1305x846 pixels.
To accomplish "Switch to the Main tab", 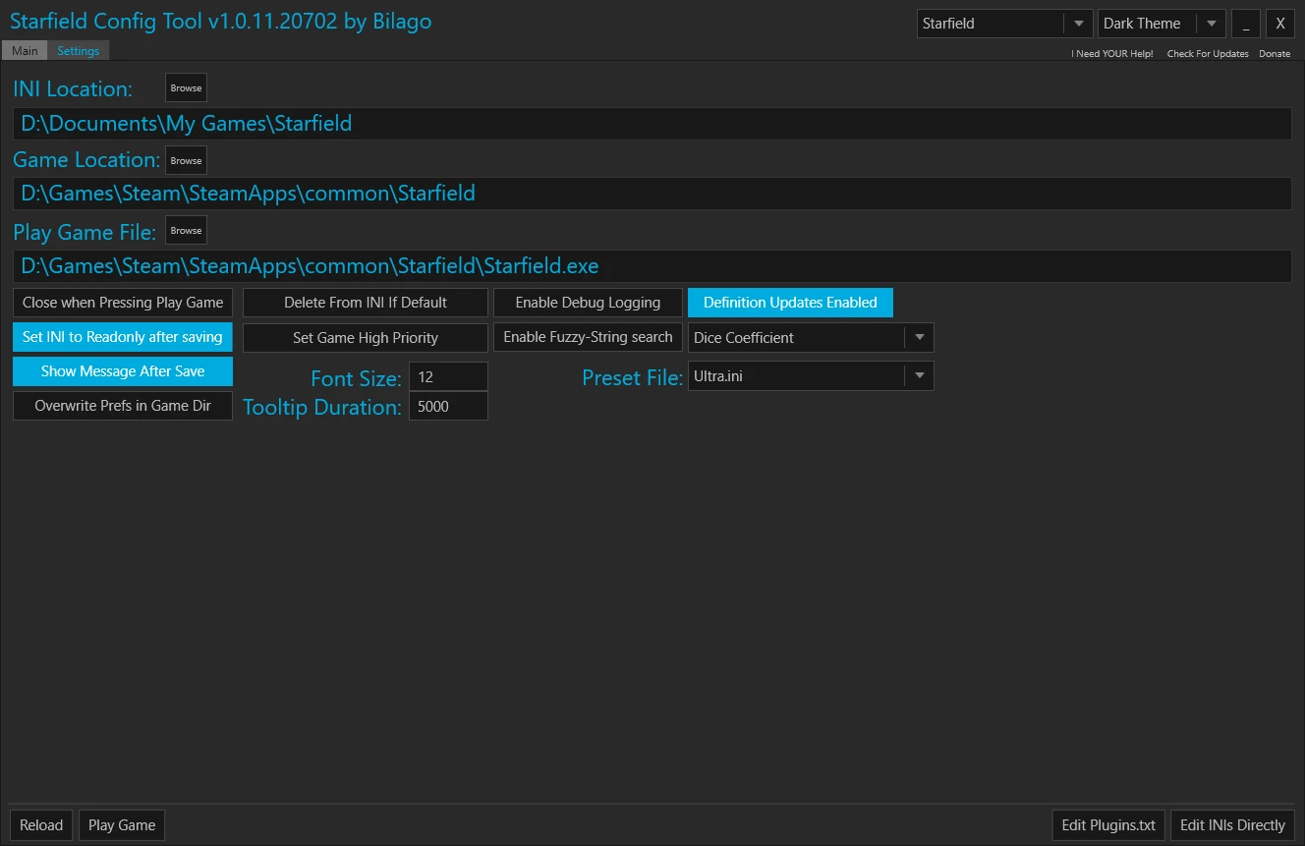I will [x=25, y=51].
